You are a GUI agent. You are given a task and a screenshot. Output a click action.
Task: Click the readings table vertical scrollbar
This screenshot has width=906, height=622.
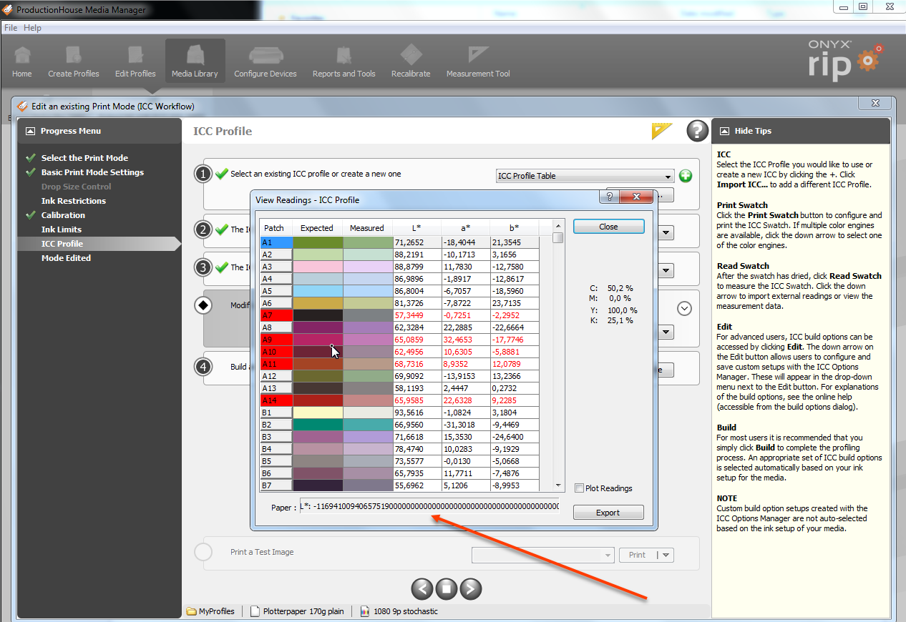558,356
